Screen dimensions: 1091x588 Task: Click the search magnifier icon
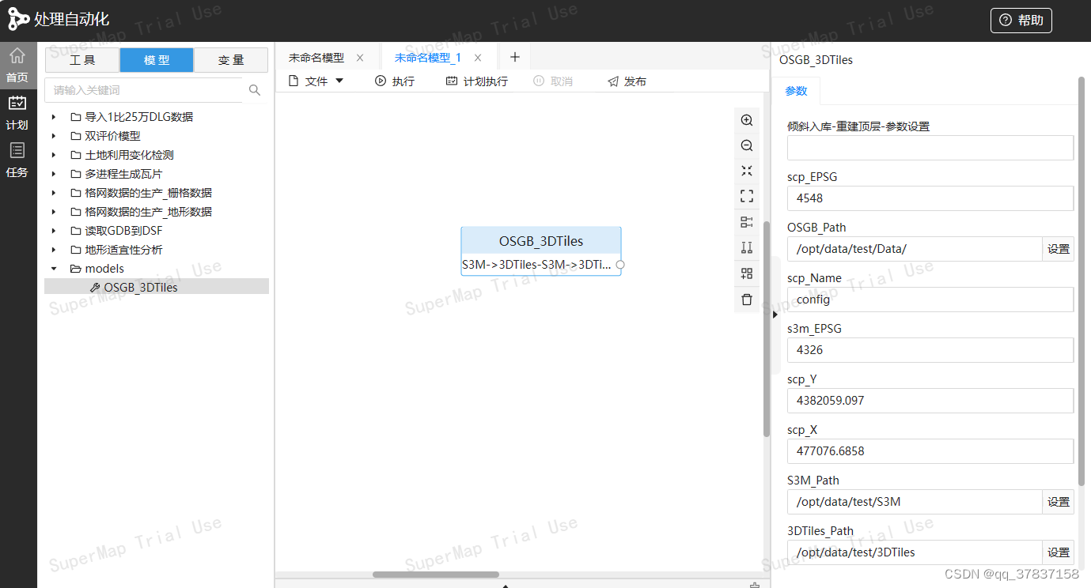[255, 90]
